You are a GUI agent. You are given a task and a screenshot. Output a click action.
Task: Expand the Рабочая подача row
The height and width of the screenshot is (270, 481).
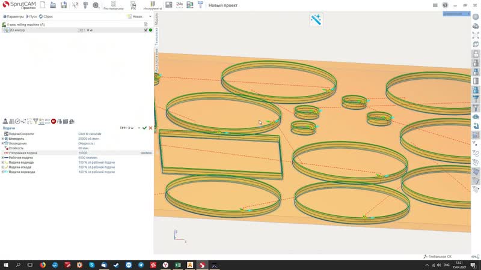3,158
